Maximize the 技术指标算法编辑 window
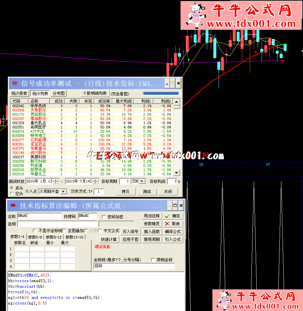 [175, 205]
